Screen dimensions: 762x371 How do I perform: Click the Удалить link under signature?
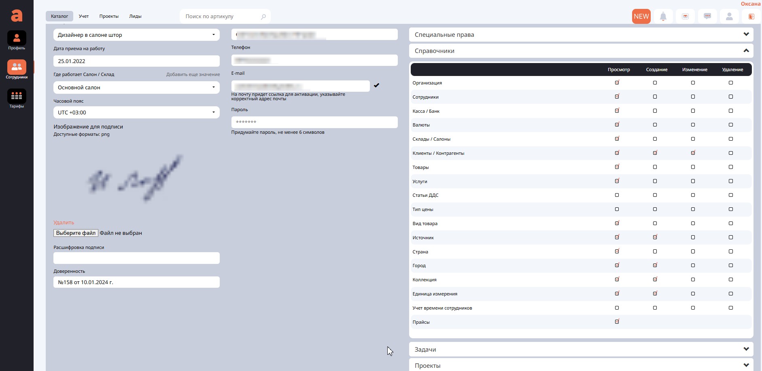(64, 223)
